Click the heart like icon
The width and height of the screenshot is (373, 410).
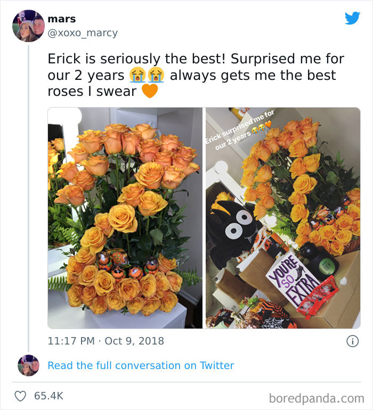coord(21,396)
